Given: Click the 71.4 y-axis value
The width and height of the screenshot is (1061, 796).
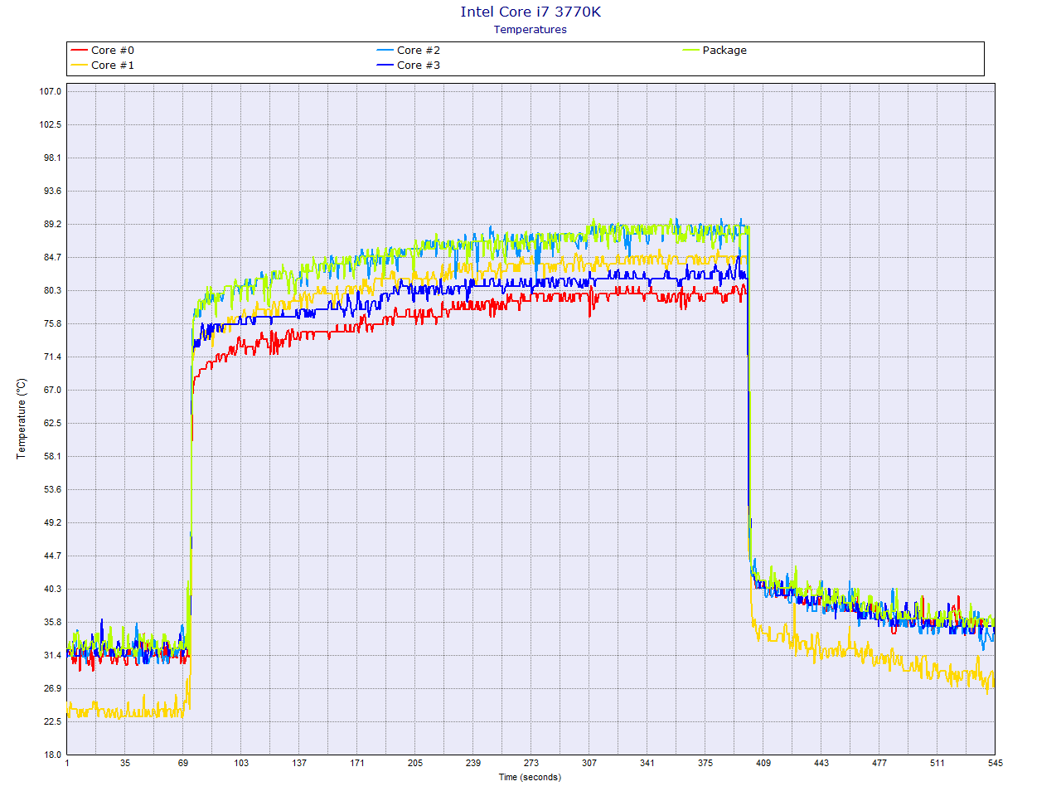Looking at the screenshot, I should pos(53,357).
